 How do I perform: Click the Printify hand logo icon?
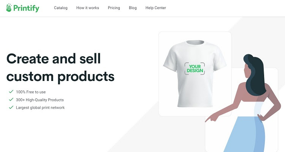(8, 8)
